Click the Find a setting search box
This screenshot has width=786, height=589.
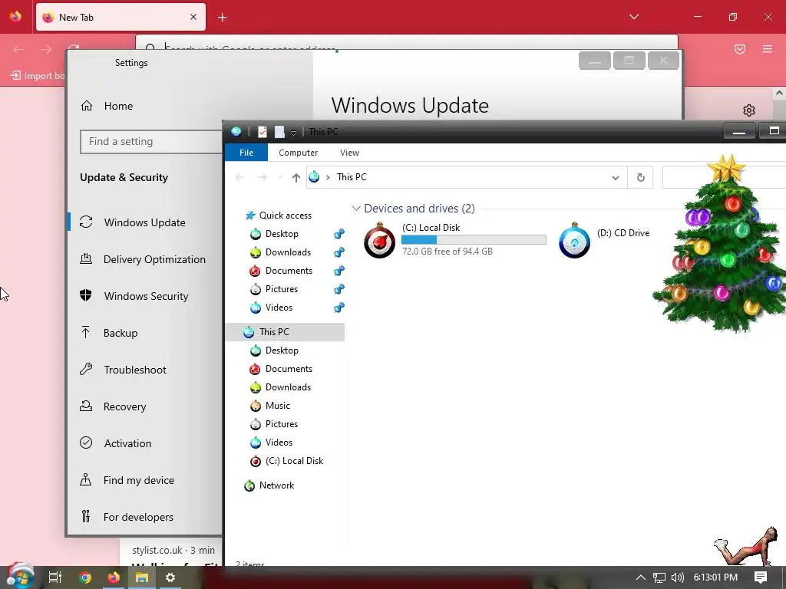click(150, 142)
